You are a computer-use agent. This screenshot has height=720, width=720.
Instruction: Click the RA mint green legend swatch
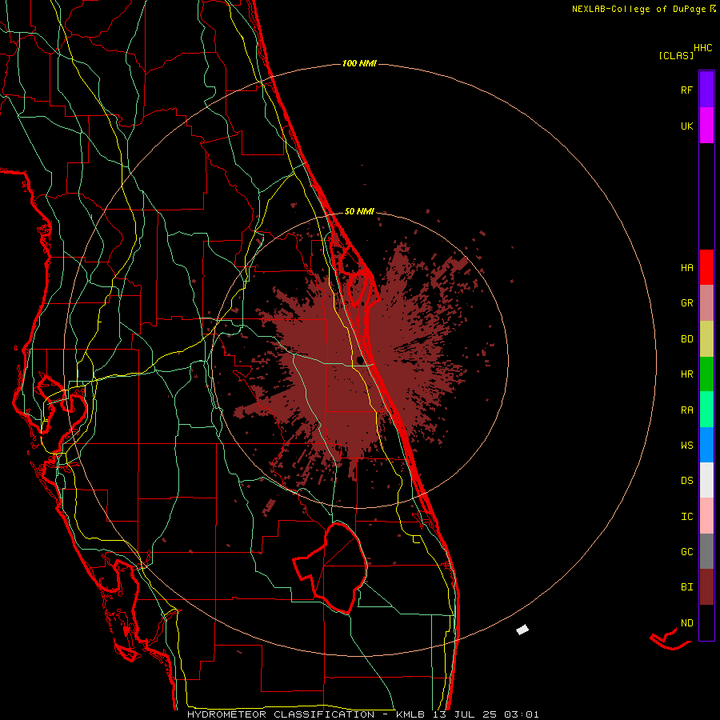click(x=706, y=410)
